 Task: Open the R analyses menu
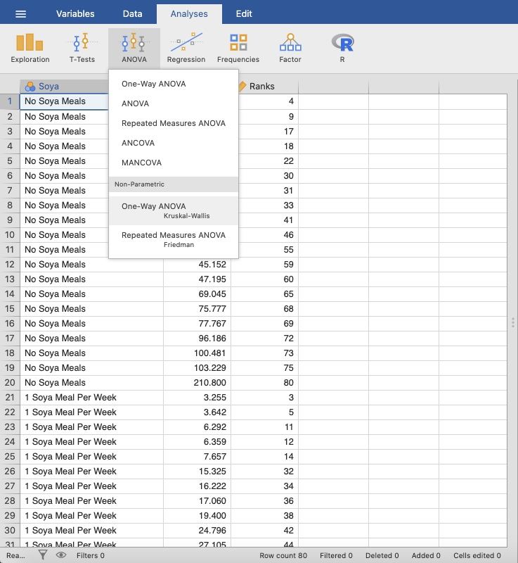click(x=342, y=48)
